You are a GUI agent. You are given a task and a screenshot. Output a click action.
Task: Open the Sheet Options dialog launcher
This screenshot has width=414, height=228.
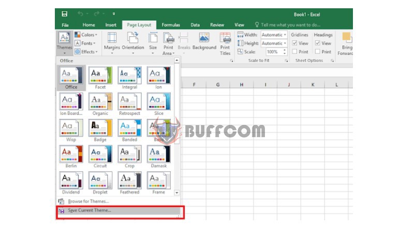pos(332,60)
